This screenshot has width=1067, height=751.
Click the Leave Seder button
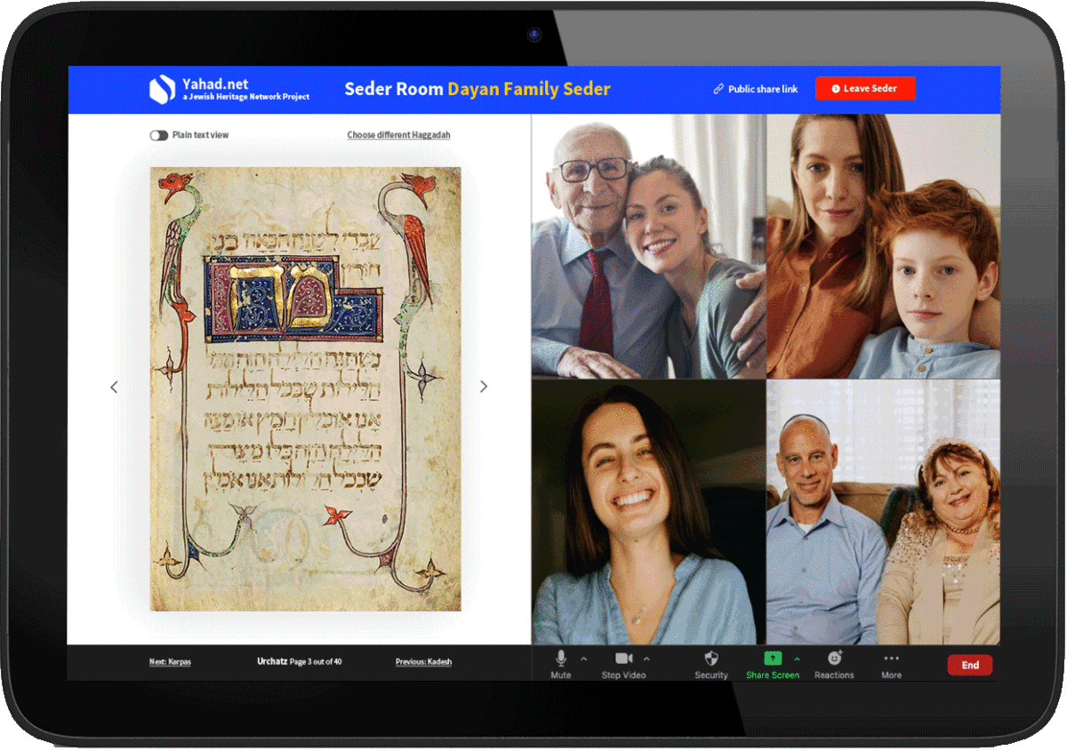pos(864,89)
